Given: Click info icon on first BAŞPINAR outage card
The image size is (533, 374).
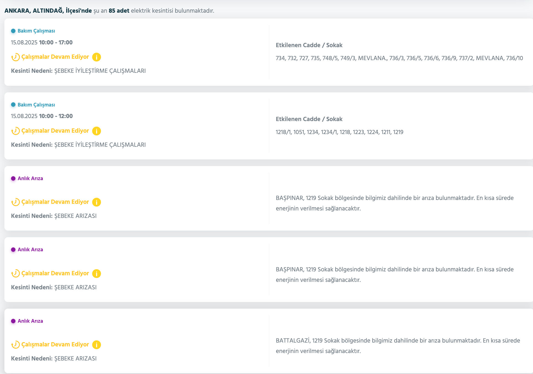Looking at the screenshot, I should coord(96,202).
